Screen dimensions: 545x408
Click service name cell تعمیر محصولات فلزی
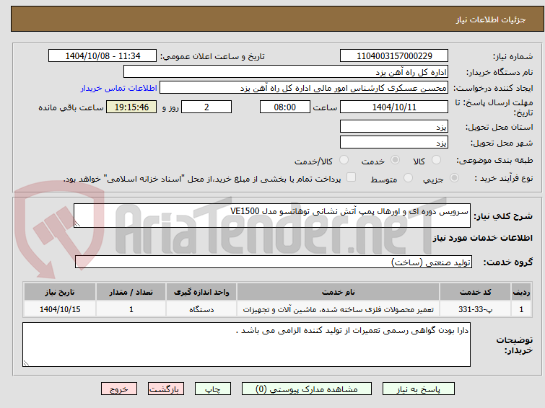pyautogui.click(x=339, y=309)
